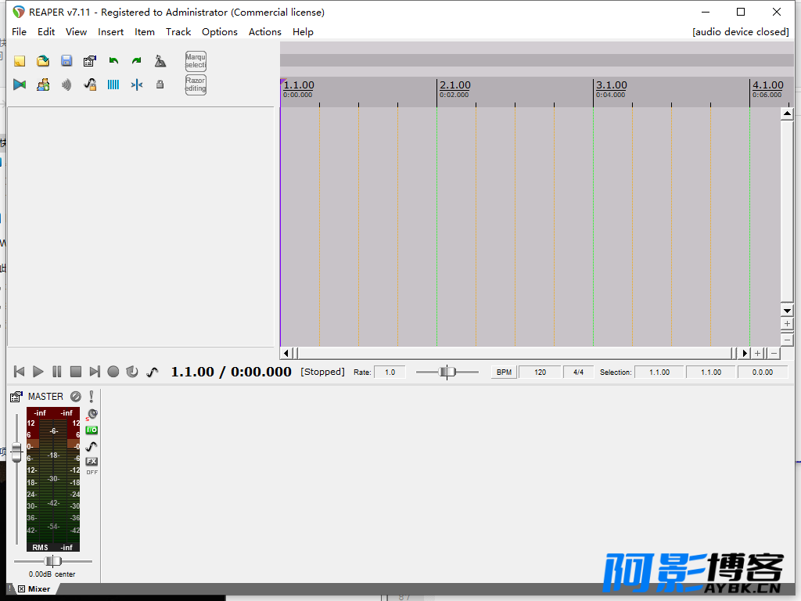Click the green Redo arrow
Viewport: 801px width, 601px height.
click(x=137, y=61)
